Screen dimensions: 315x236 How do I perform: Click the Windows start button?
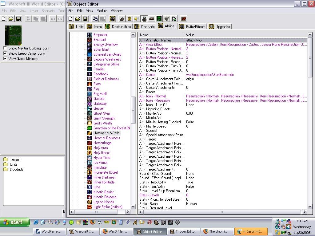pos(15,222)
